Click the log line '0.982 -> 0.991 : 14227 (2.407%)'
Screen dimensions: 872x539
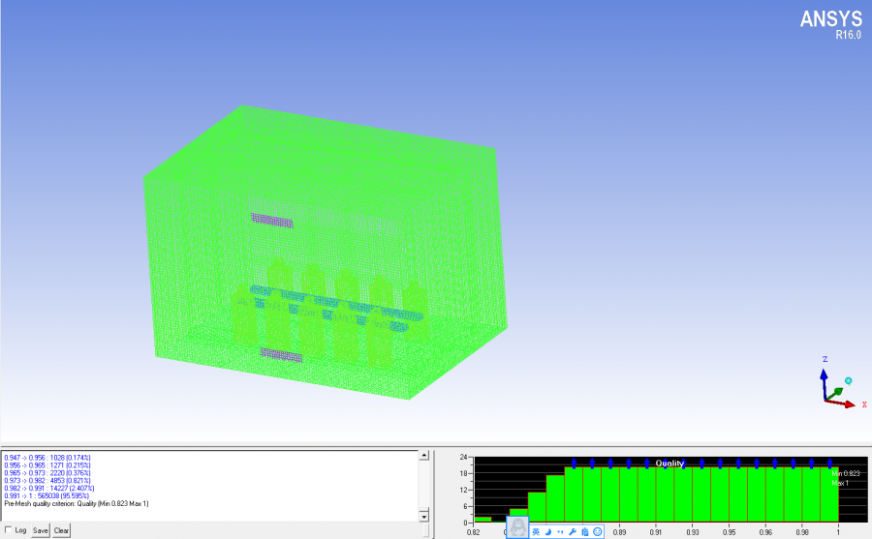(49, 488)
